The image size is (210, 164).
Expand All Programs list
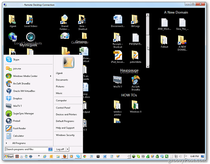click(x=19, y=143)
